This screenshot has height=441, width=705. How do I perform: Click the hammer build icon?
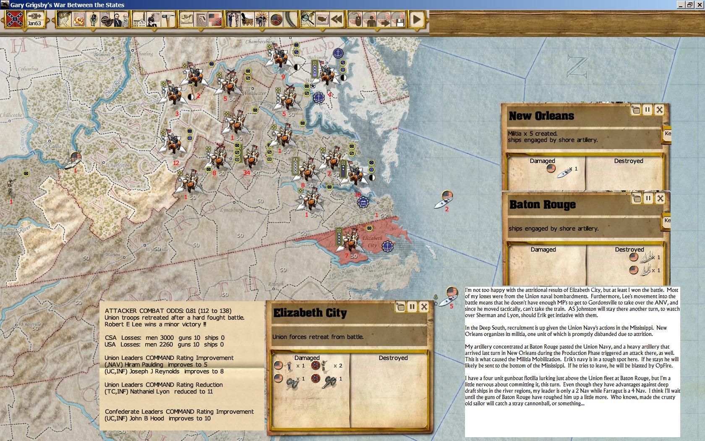tap(168, 19)
